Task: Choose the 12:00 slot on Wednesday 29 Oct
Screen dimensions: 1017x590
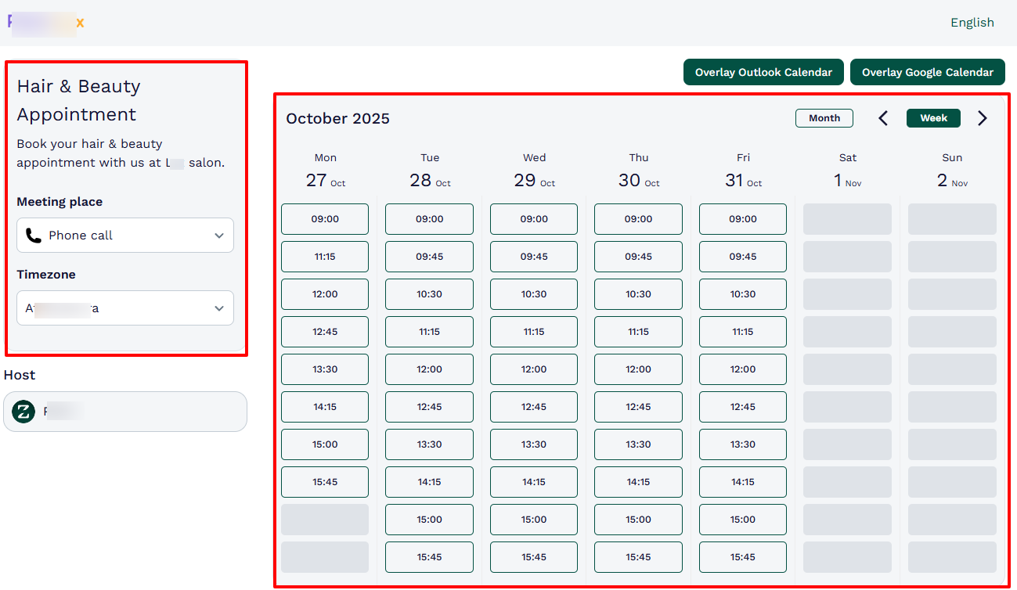Action: pyautogui.click(x=533, y=369)
